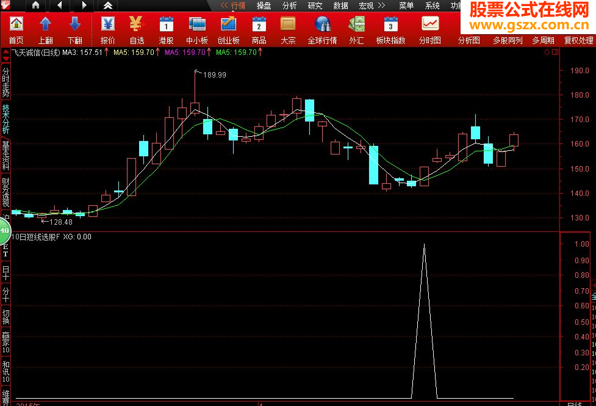Select the 操盘 menu tab

pos(264,5)
